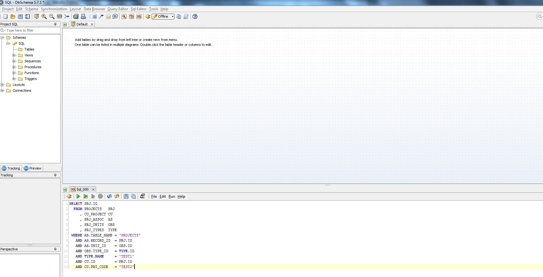Click the help question mark icon

(x=195, y=16)
